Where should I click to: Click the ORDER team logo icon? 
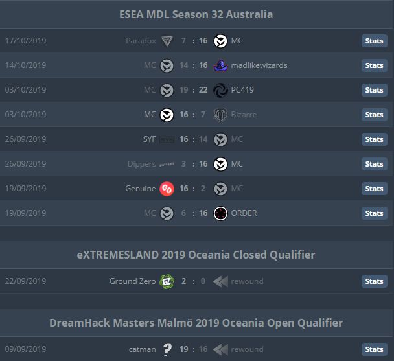(220, 213)
